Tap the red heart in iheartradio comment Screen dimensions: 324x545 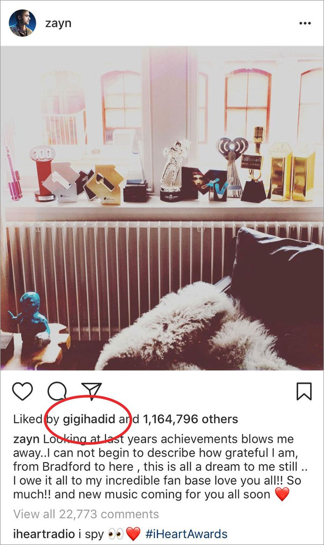[x=133, y=534]
